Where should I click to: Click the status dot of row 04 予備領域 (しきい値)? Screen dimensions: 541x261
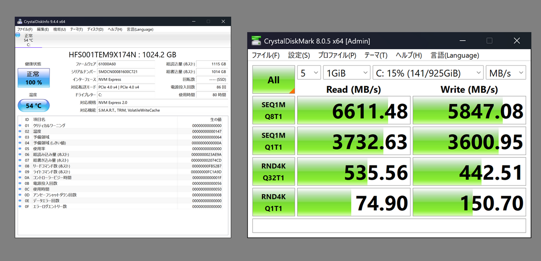tap(19, 143)
